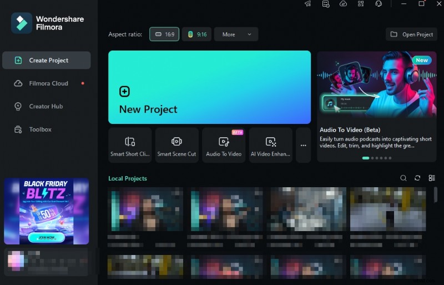Refresh the Local Projects list
Viewport: 444px width, 285px height.
point(417,178)
